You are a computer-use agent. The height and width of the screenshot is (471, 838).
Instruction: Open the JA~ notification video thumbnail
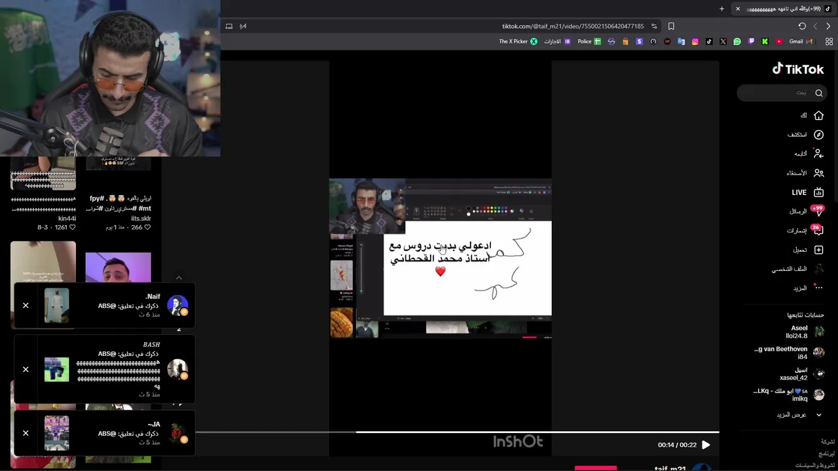click(56, 433)
